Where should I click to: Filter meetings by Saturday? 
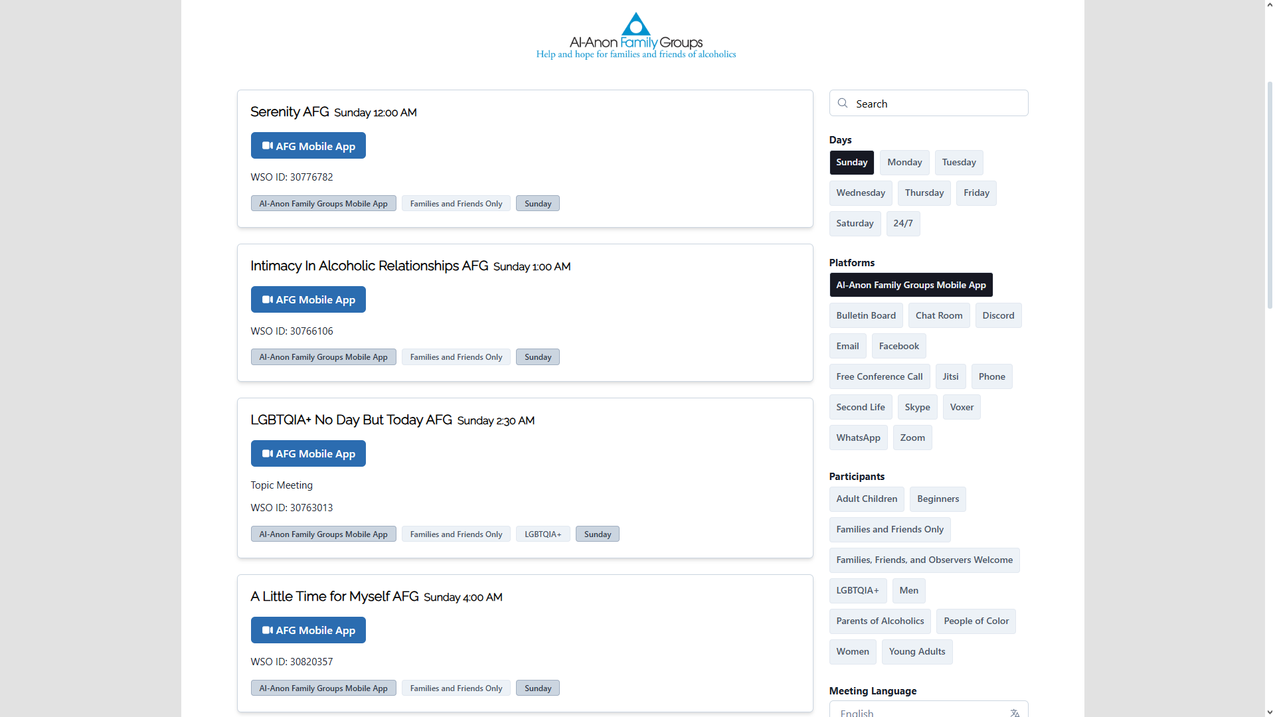855,223
